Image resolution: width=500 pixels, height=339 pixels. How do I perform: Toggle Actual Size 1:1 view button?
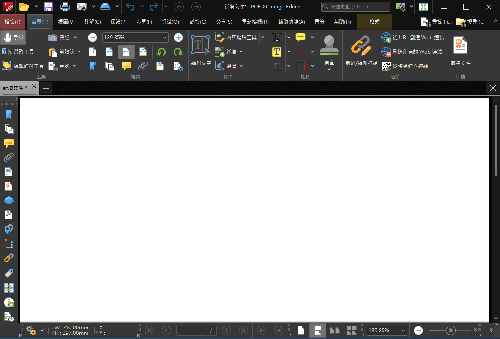click(x=92, y=52)
